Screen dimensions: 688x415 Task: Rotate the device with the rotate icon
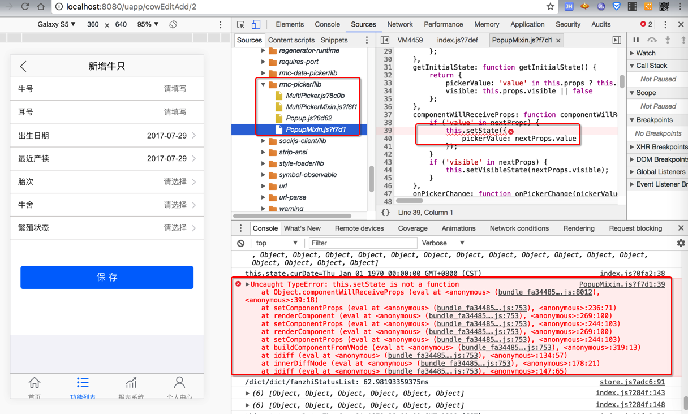(173, 24)
